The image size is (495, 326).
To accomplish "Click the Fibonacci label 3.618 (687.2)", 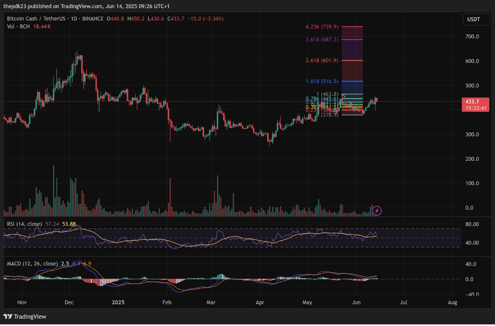I will 322,40.
